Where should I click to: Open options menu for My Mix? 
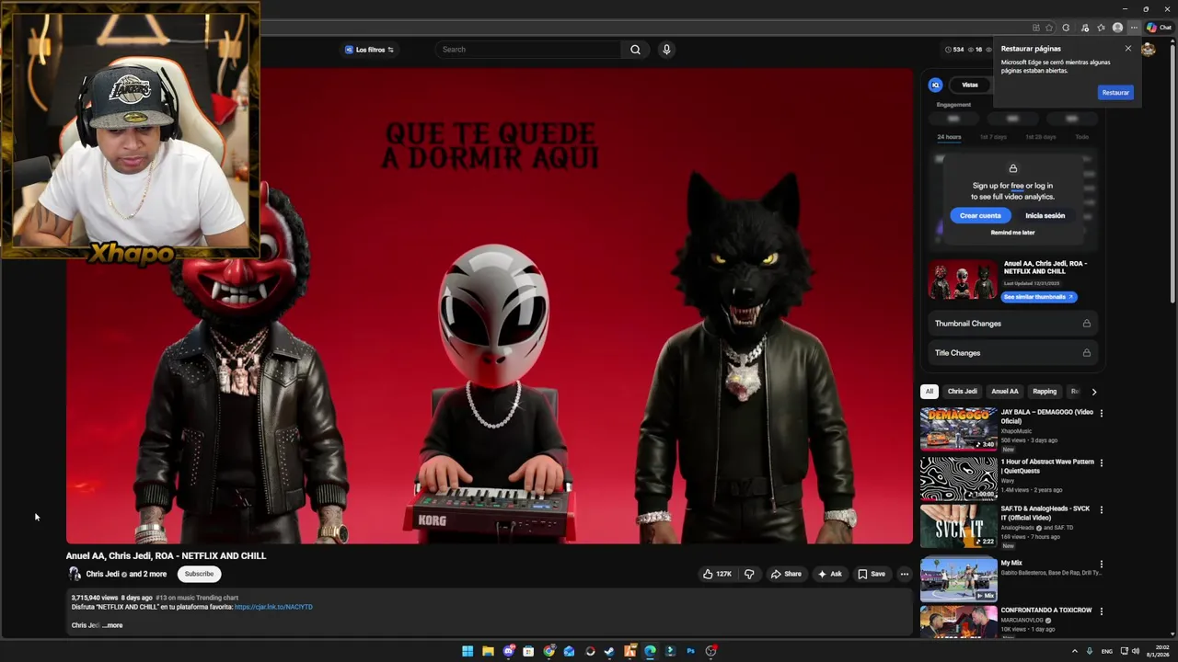pos(1101,564)
